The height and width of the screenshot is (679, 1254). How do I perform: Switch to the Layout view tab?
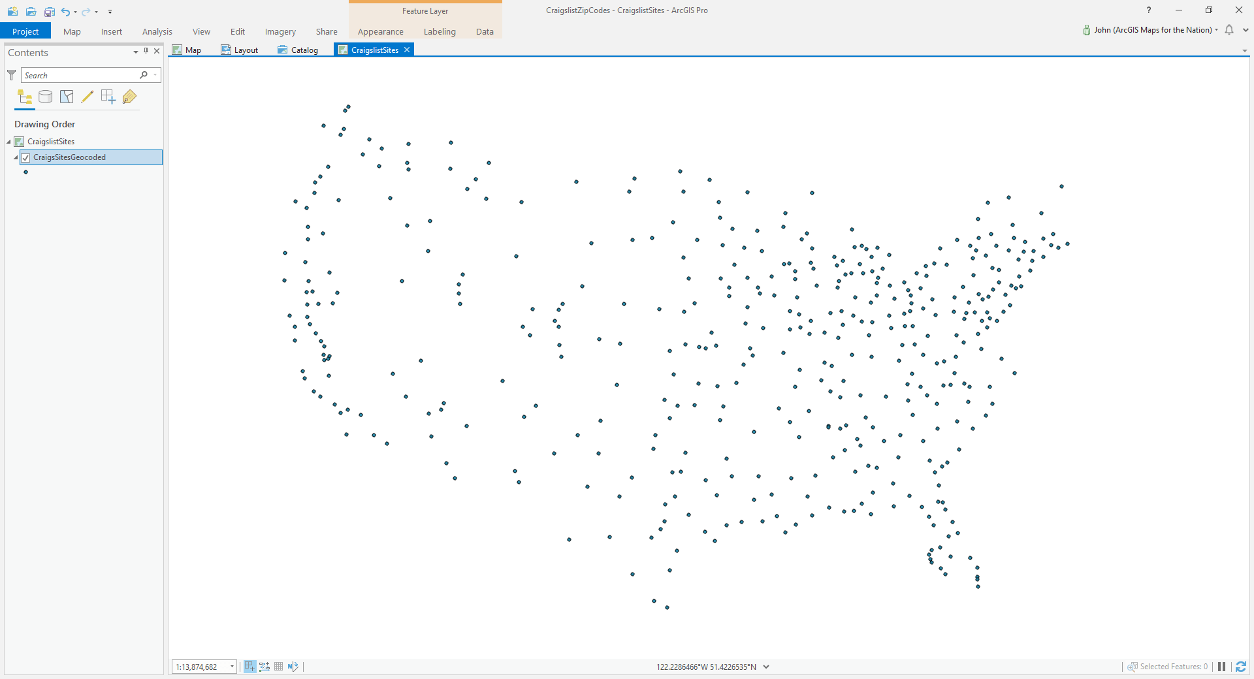[x=240, y=50]
